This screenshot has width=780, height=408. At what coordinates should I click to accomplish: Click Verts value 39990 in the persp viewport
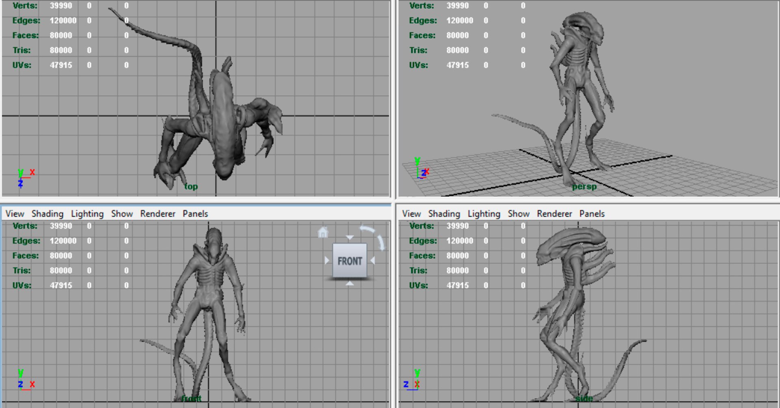(x=457, y=6)
